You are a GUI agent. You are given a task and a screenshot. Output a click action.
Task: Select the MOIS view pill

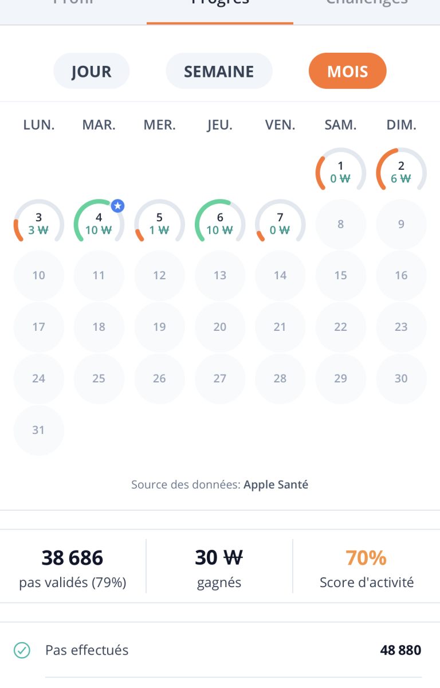pos(348,71)
